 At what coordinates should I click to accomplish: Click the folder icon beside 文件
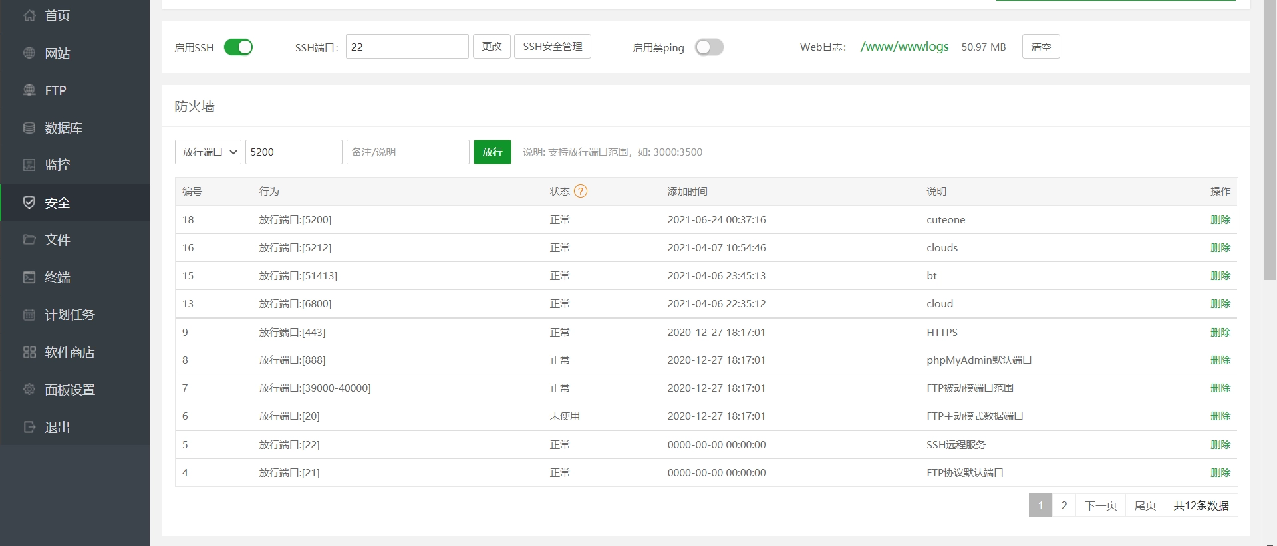[29, 239]
